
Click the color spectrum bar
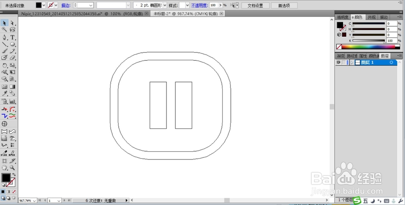click(368, 47)
